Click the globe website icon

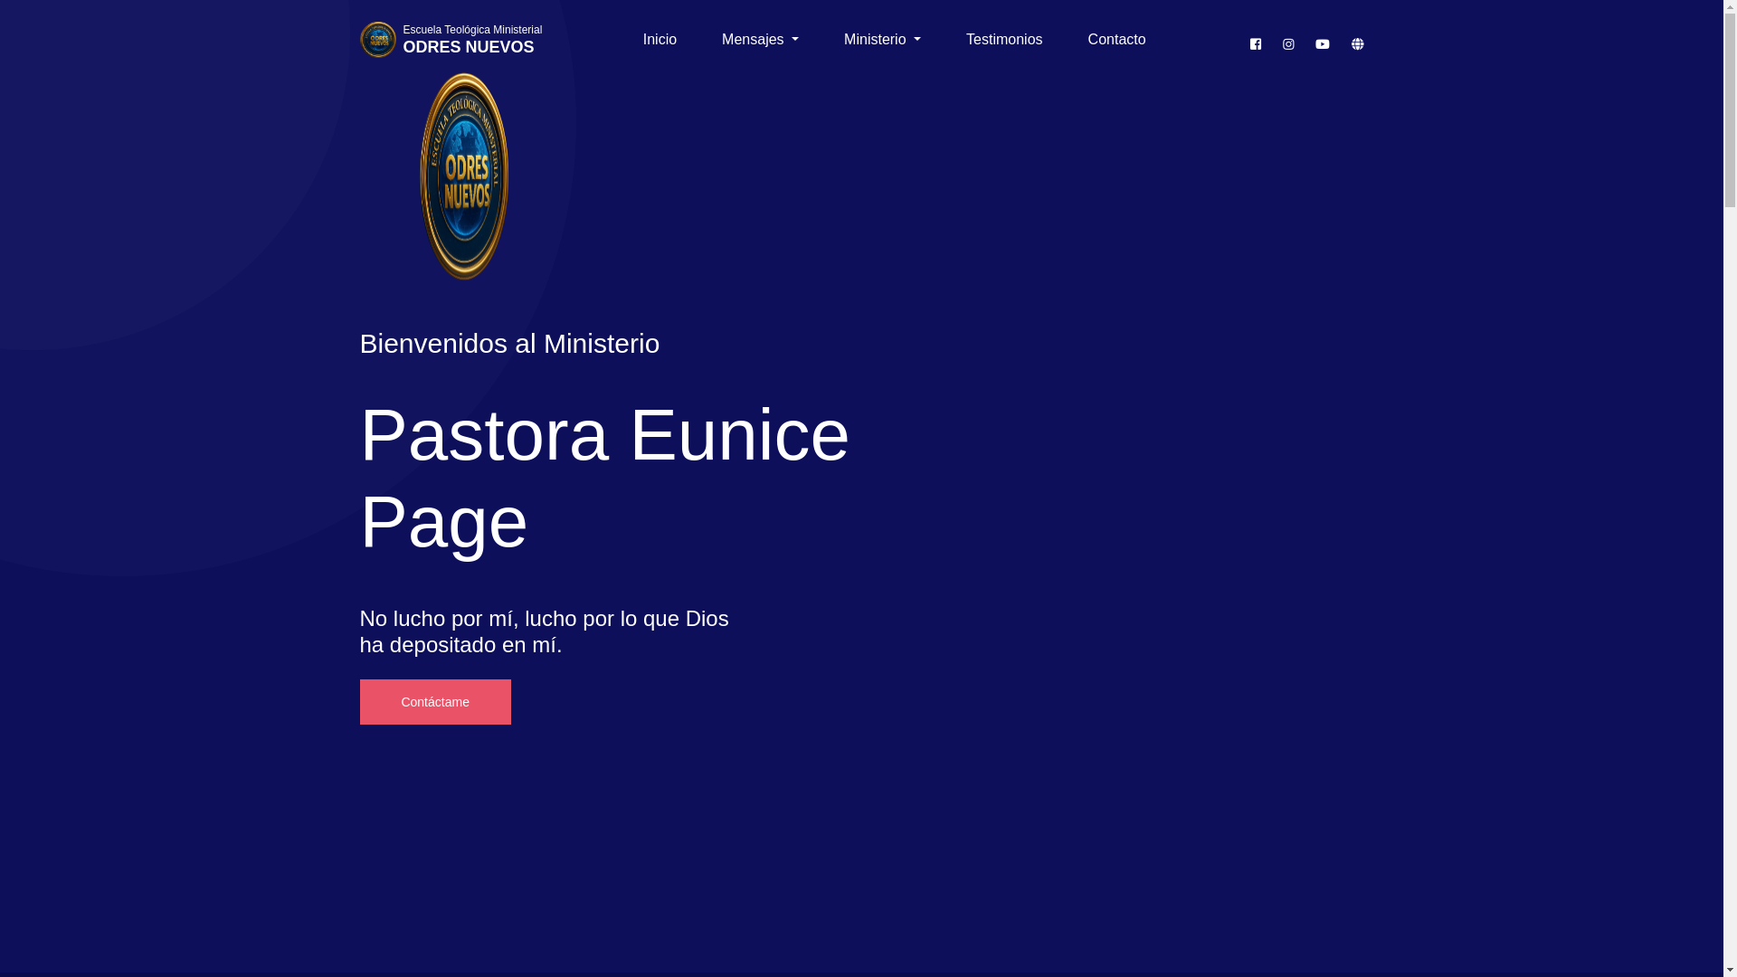tap(1357, 44)
